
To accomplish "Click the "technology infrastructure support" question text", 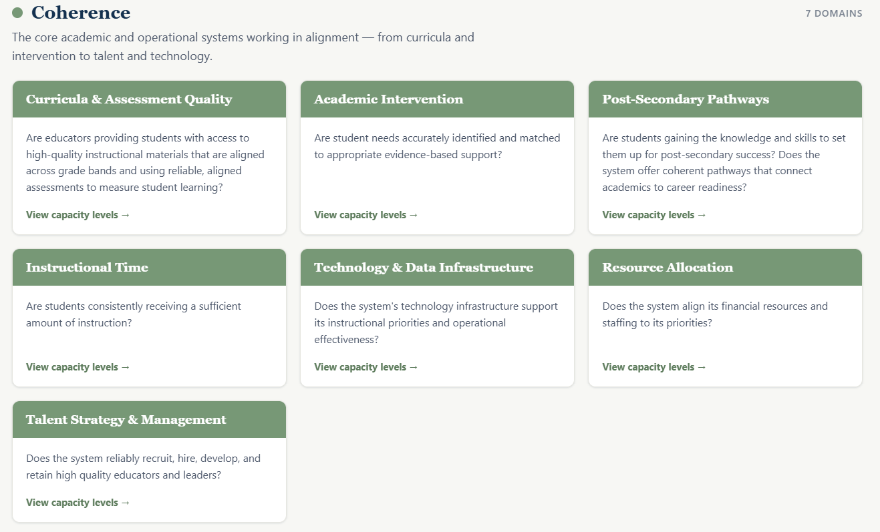I will click(436, 323).
